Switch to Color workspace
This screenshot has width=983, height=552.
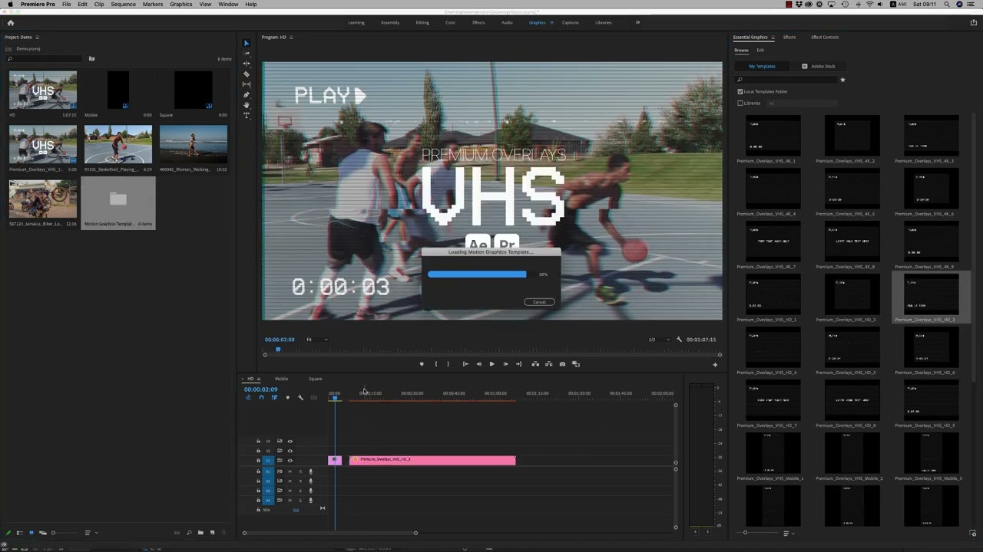[x=450, y=22]
